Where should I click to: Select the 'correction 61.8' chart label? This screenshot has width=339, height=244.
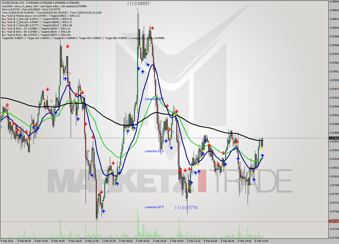(x=154, y=151)
